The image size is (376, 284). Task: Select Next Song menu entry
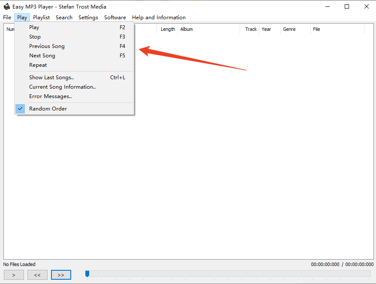(x=74, y=56)
